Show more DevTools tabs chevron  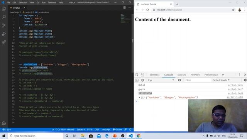point(223,75)
